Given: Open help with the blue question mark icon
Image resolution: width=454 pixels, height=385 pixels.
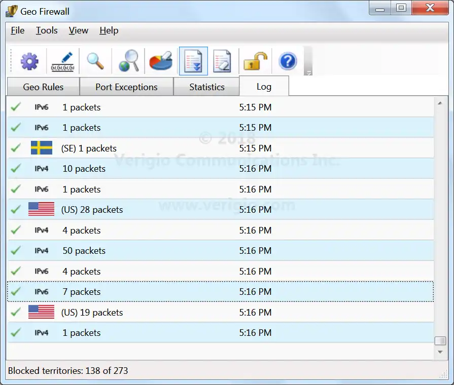Looking at the screenshot, I should pyautogui.click(x=288, y=61).
